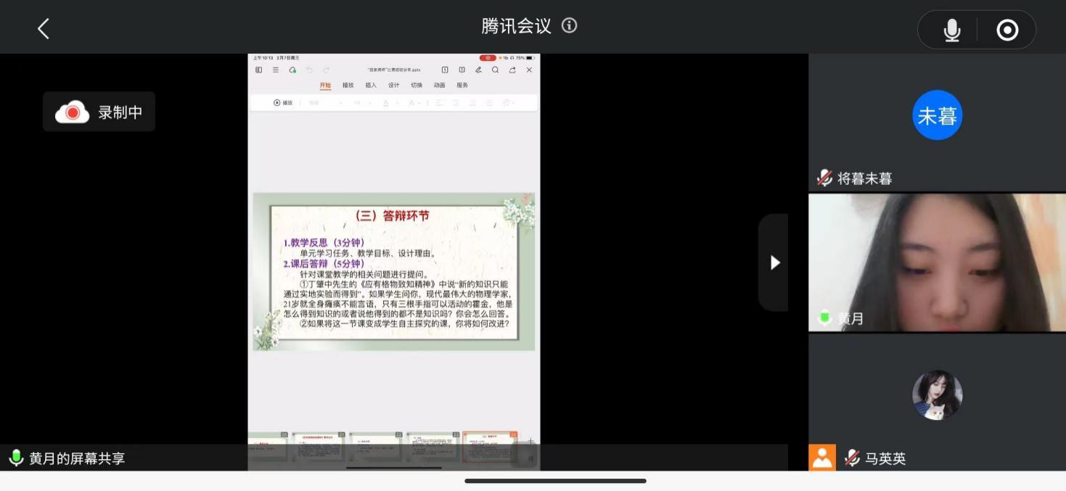1066x491 pixels.
Task: Switch to the 设计 tab
Action: [x=393, y=86]
